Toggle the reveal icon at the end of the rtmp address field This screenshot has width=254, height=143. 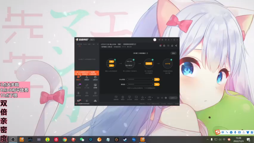pyautogui.click(x=153, y=79)
